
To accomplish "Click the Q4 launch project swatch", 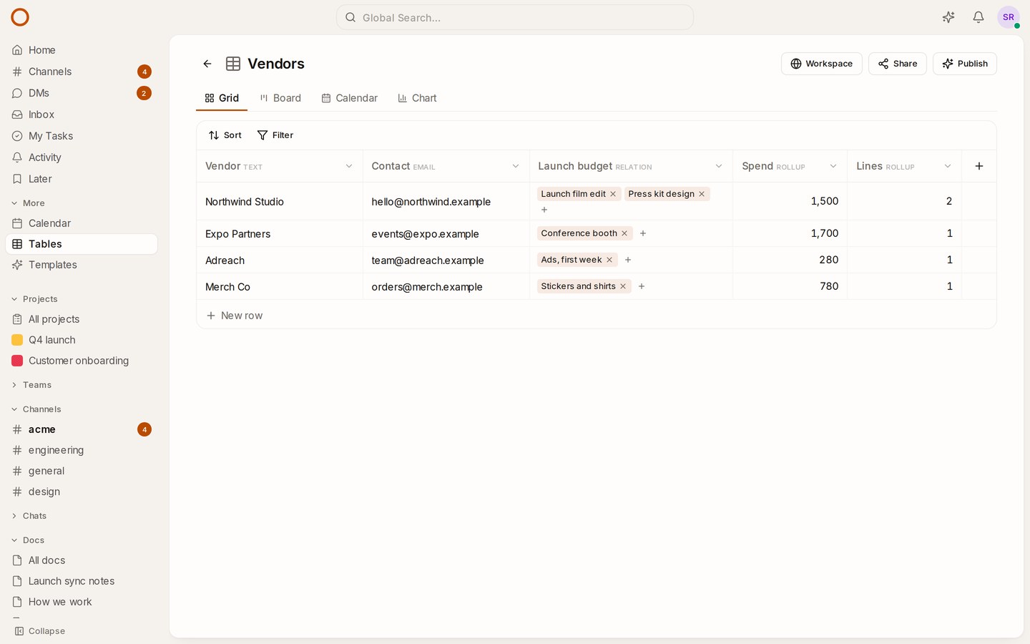I will pos(17,340).
